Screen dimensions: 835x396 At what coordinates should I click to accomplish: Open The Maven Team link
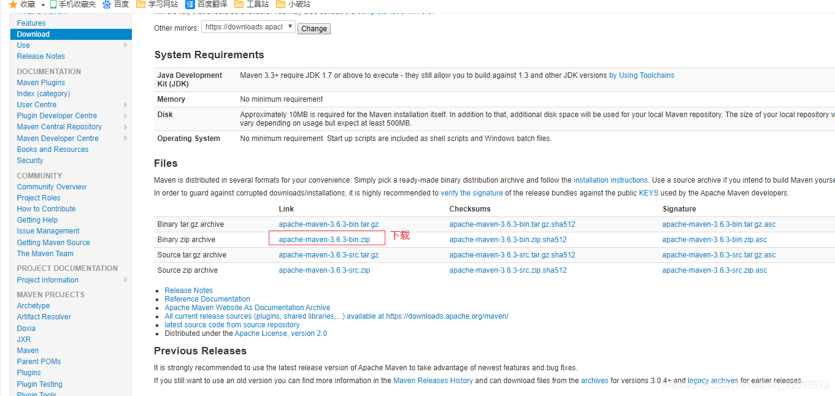click(45, 254)
